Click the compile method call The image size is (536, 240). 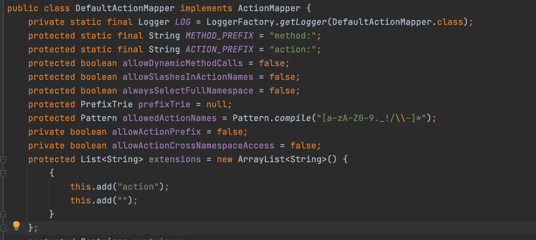point(293,118)
